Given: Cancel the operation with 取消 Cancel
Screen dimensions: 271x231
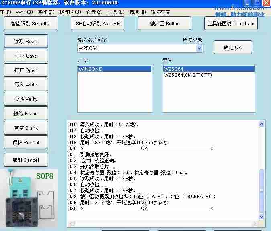Looking at the screenshot, I should [x=26, y=160].
